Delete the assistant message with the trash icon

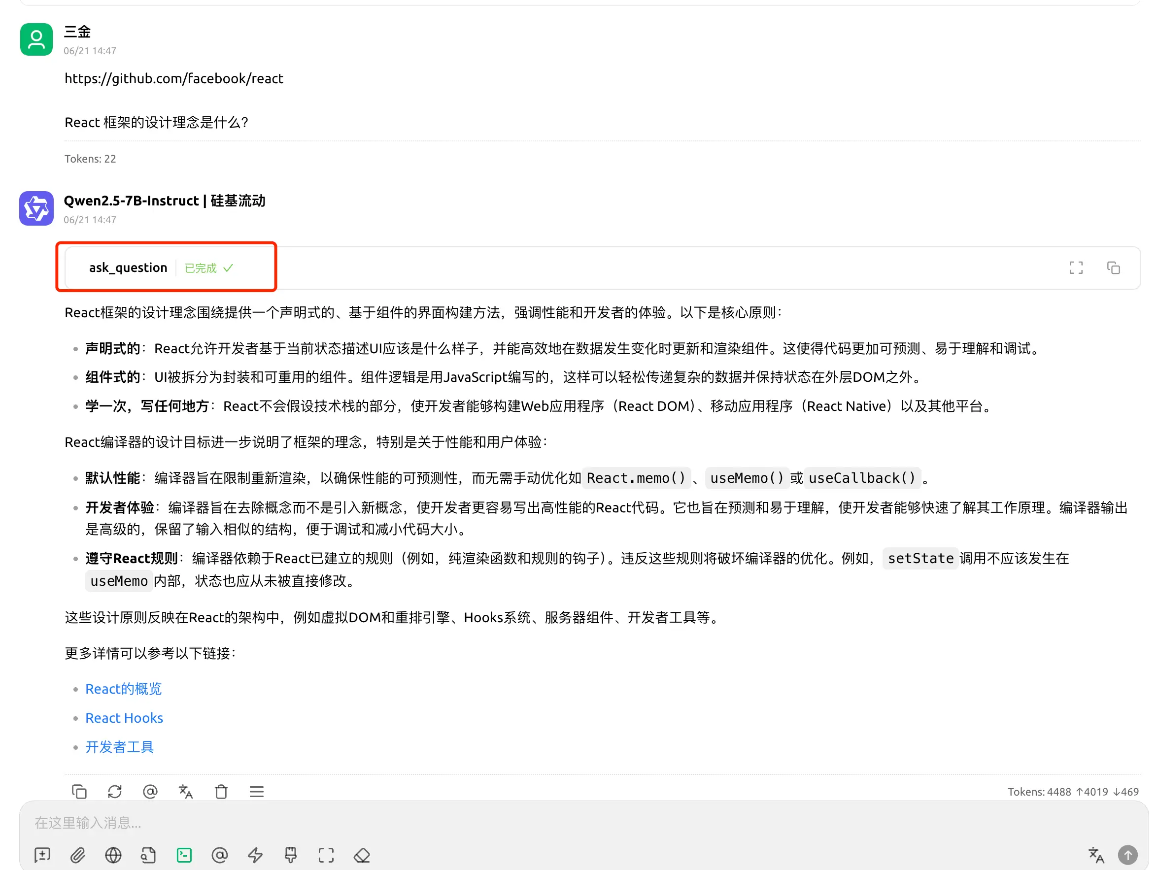pyautogui.click(x=221, y=792)
